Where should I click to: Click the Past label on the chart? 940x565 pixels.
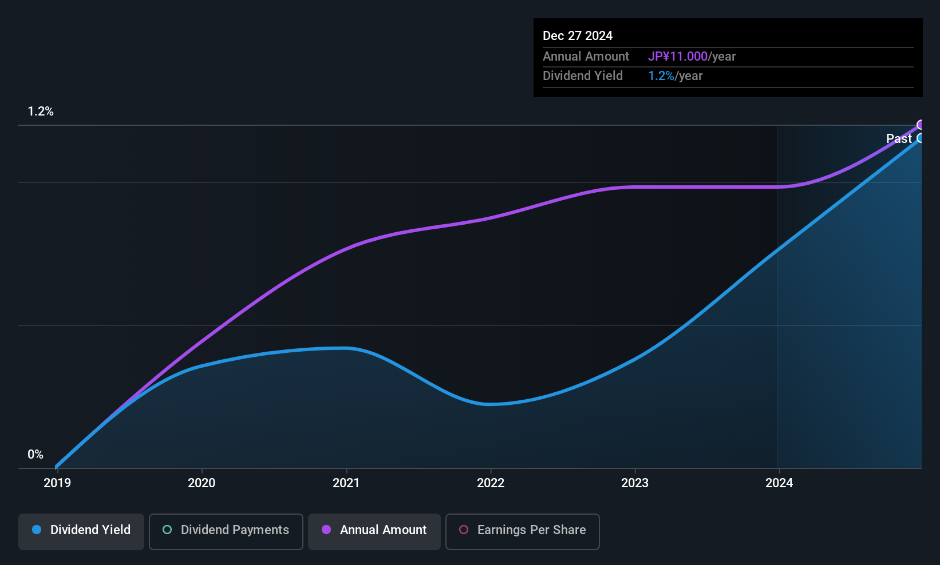[x=898, y=139]
